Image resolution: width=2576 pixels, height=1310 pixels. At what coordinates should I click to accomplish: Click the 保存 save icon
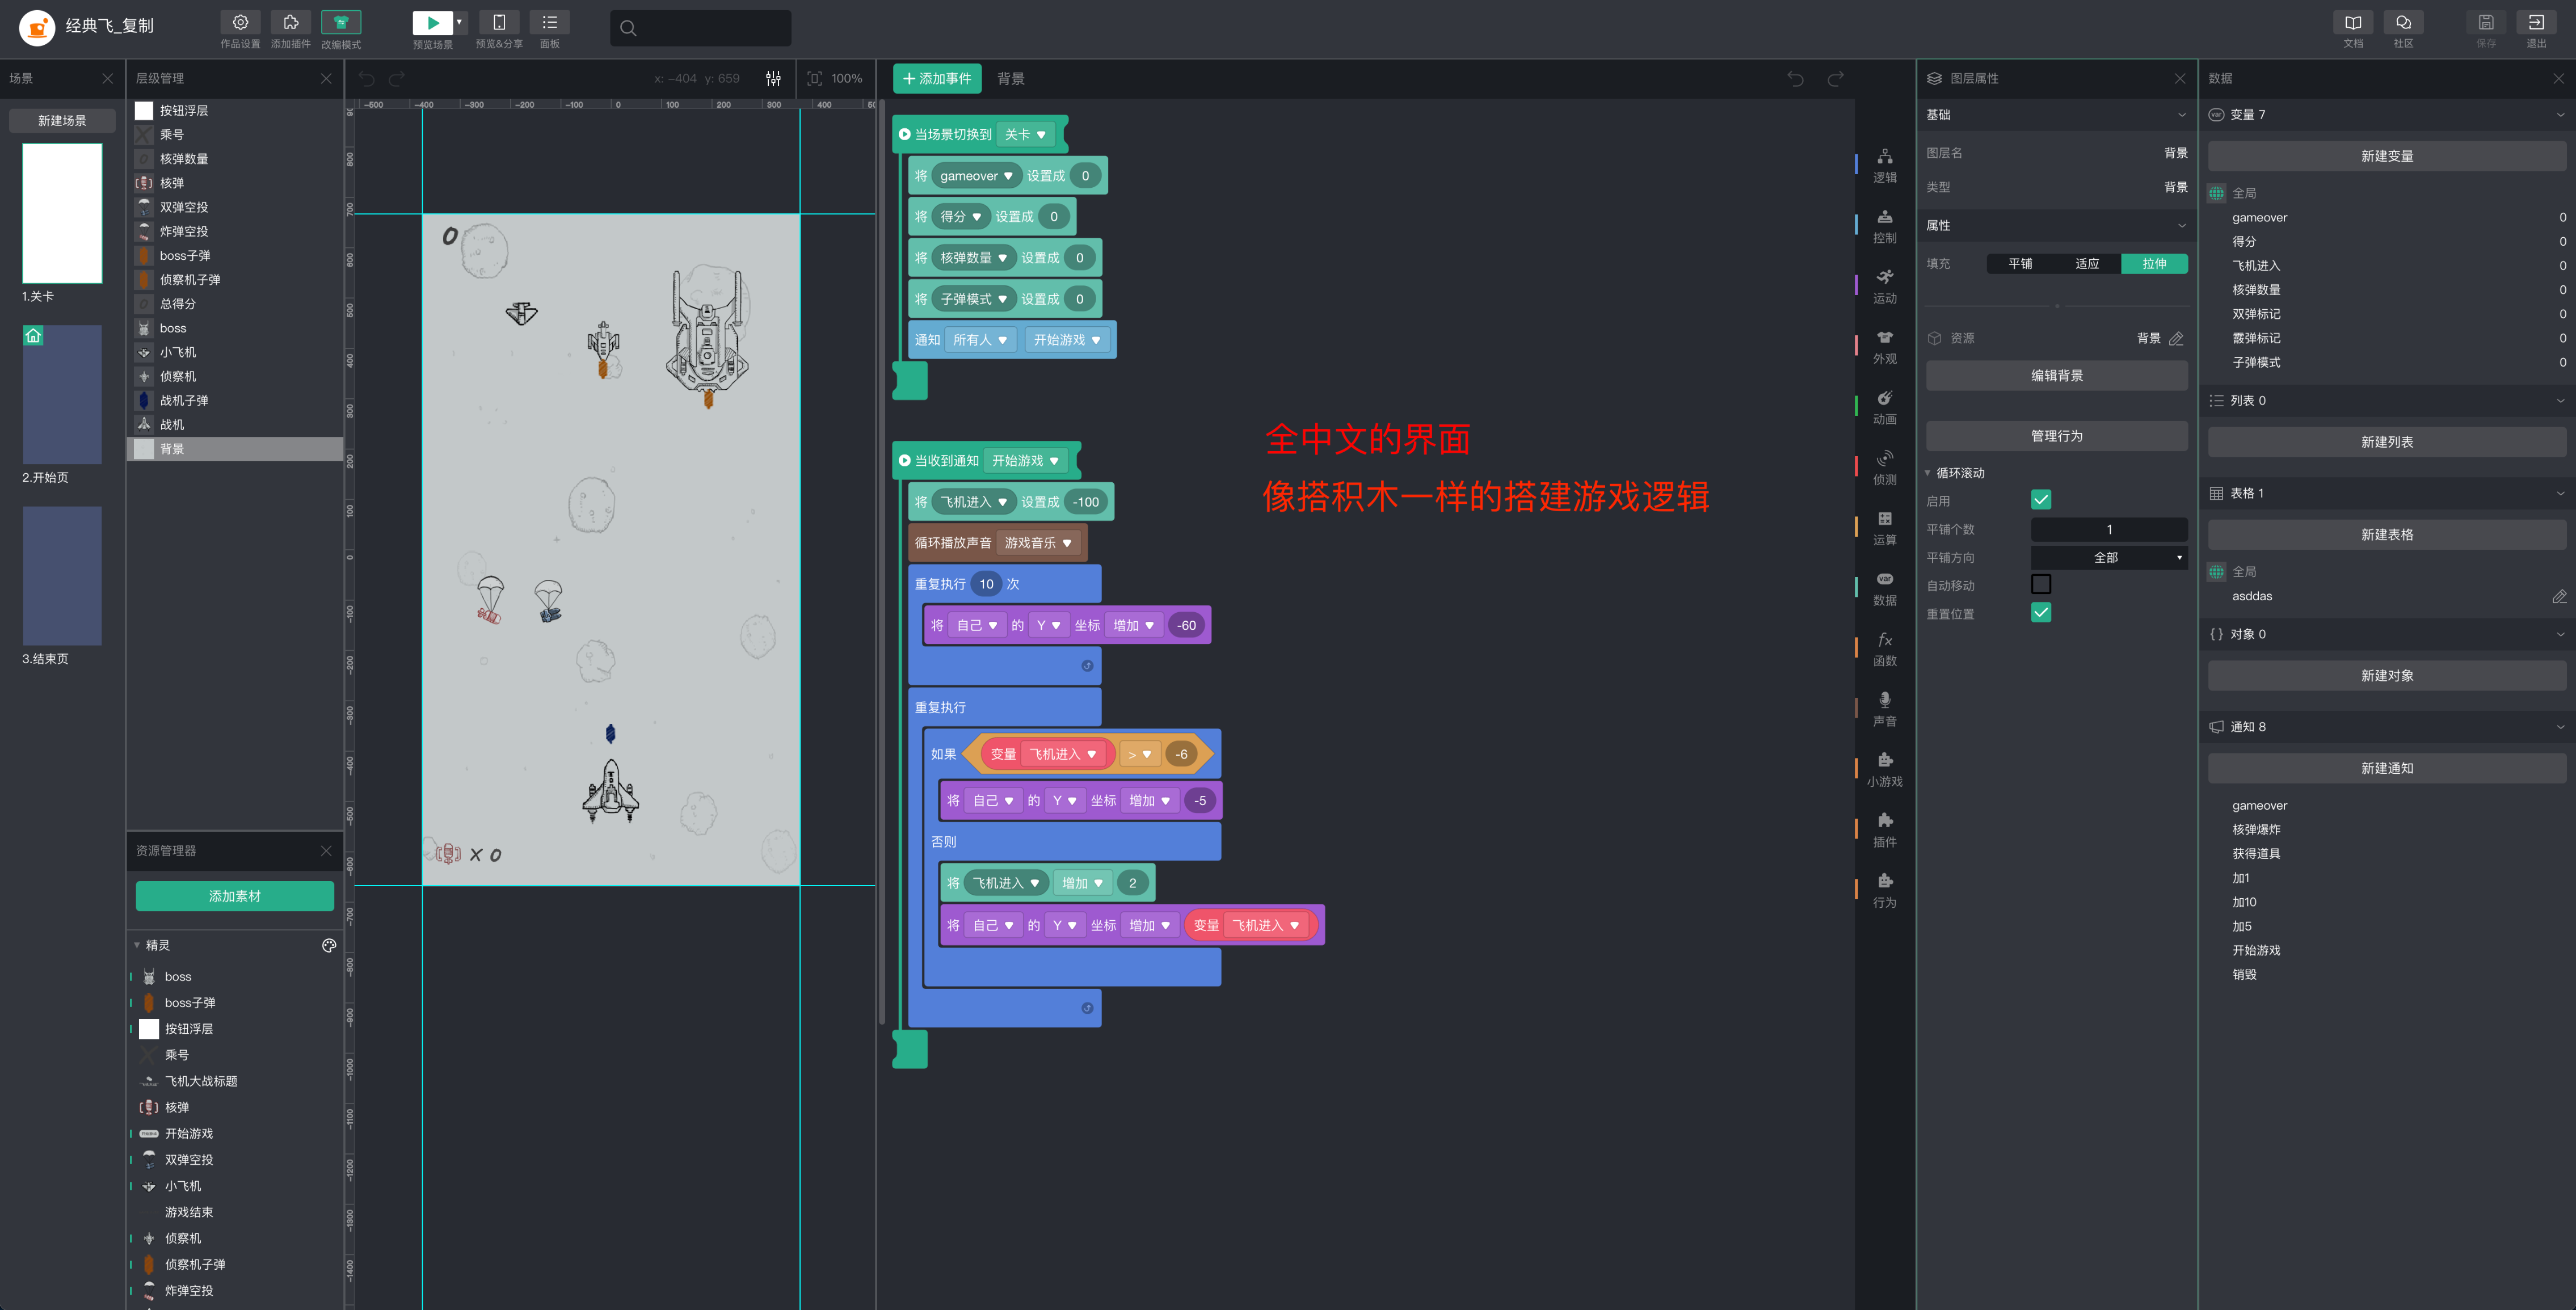[x=2486, y=23]
